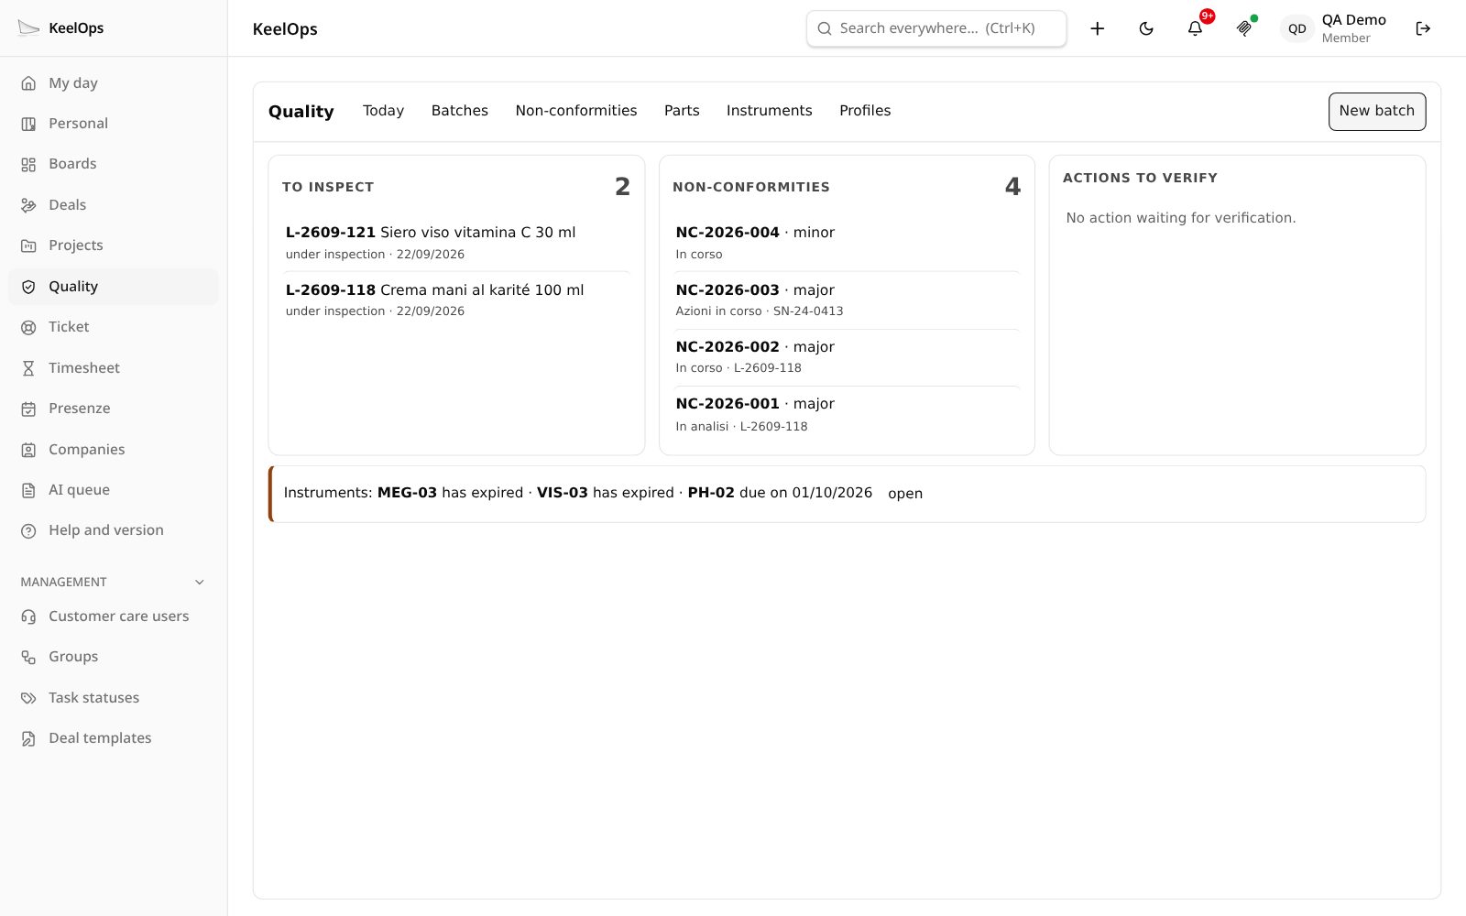
Task: Open Companies via its icon
Action: [28, 450]
